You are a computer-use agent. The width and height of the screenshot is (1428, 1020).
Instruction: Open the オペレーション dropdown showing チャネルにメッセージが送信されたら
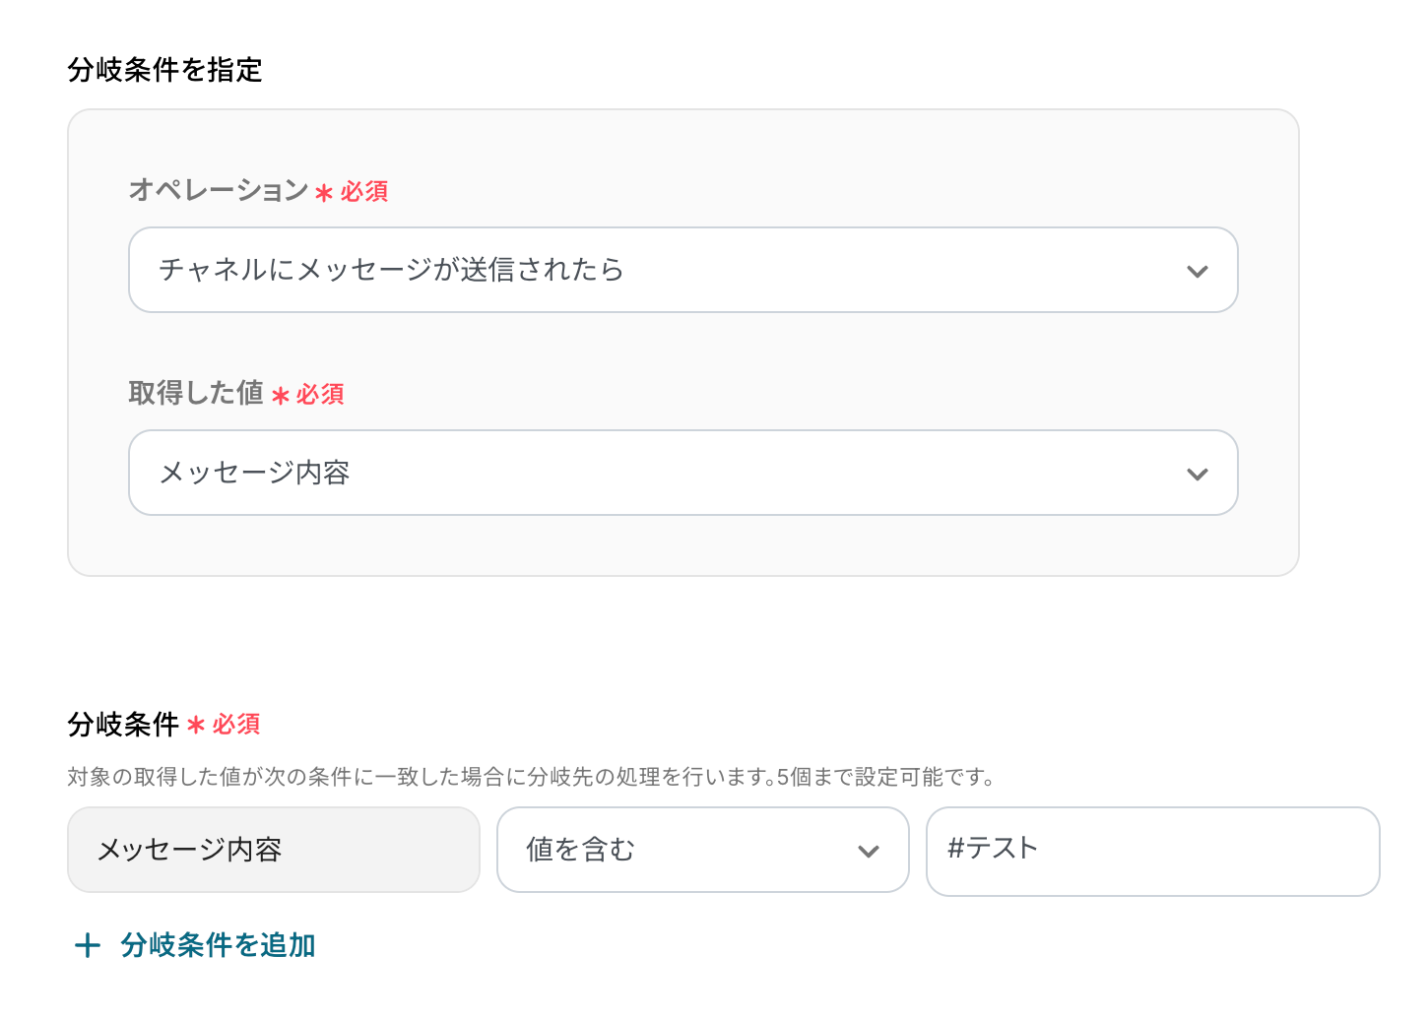(650, 270)
